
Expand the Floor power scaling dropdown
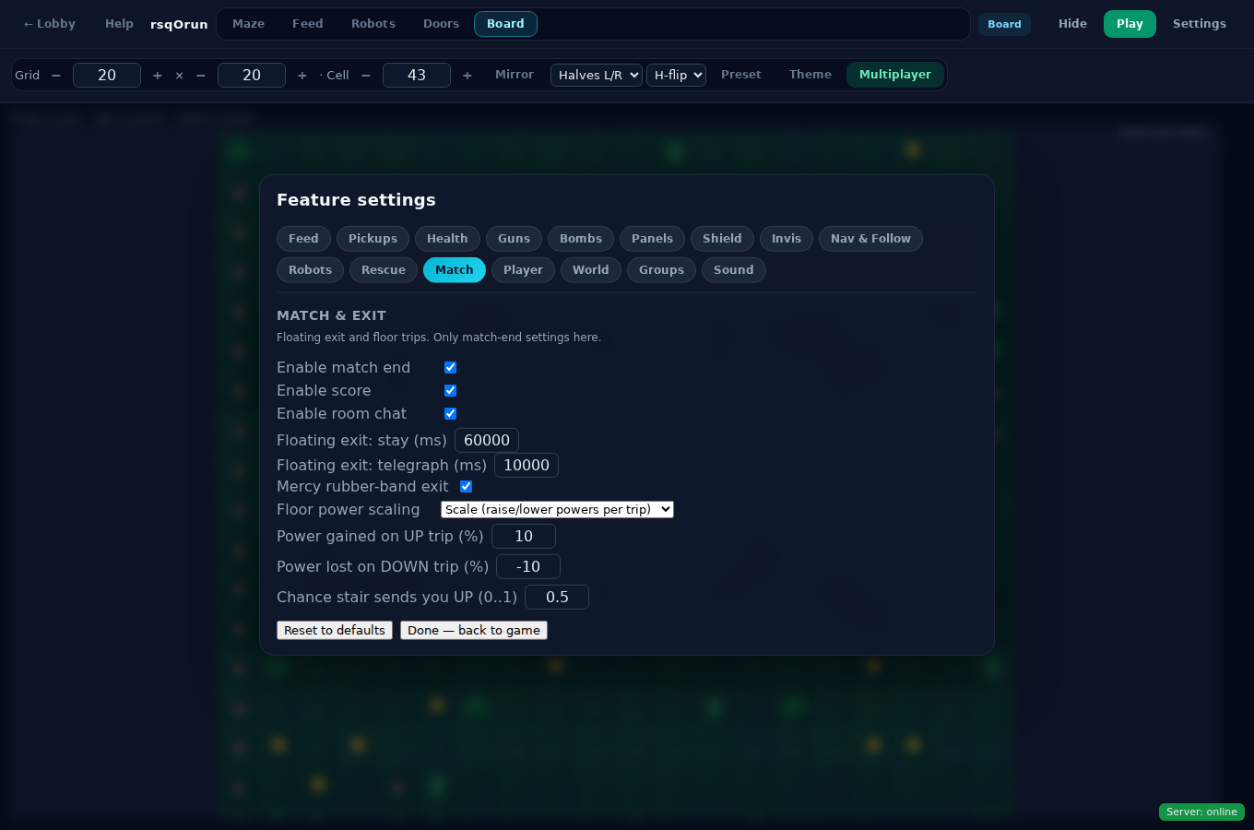pos(557,509)
